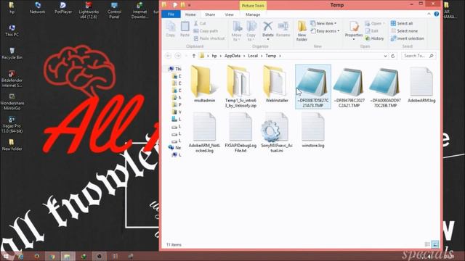Viewport: 465px width, 261px height.
Task: Select the AdobeARM.log file
Action: pos(421,84)
